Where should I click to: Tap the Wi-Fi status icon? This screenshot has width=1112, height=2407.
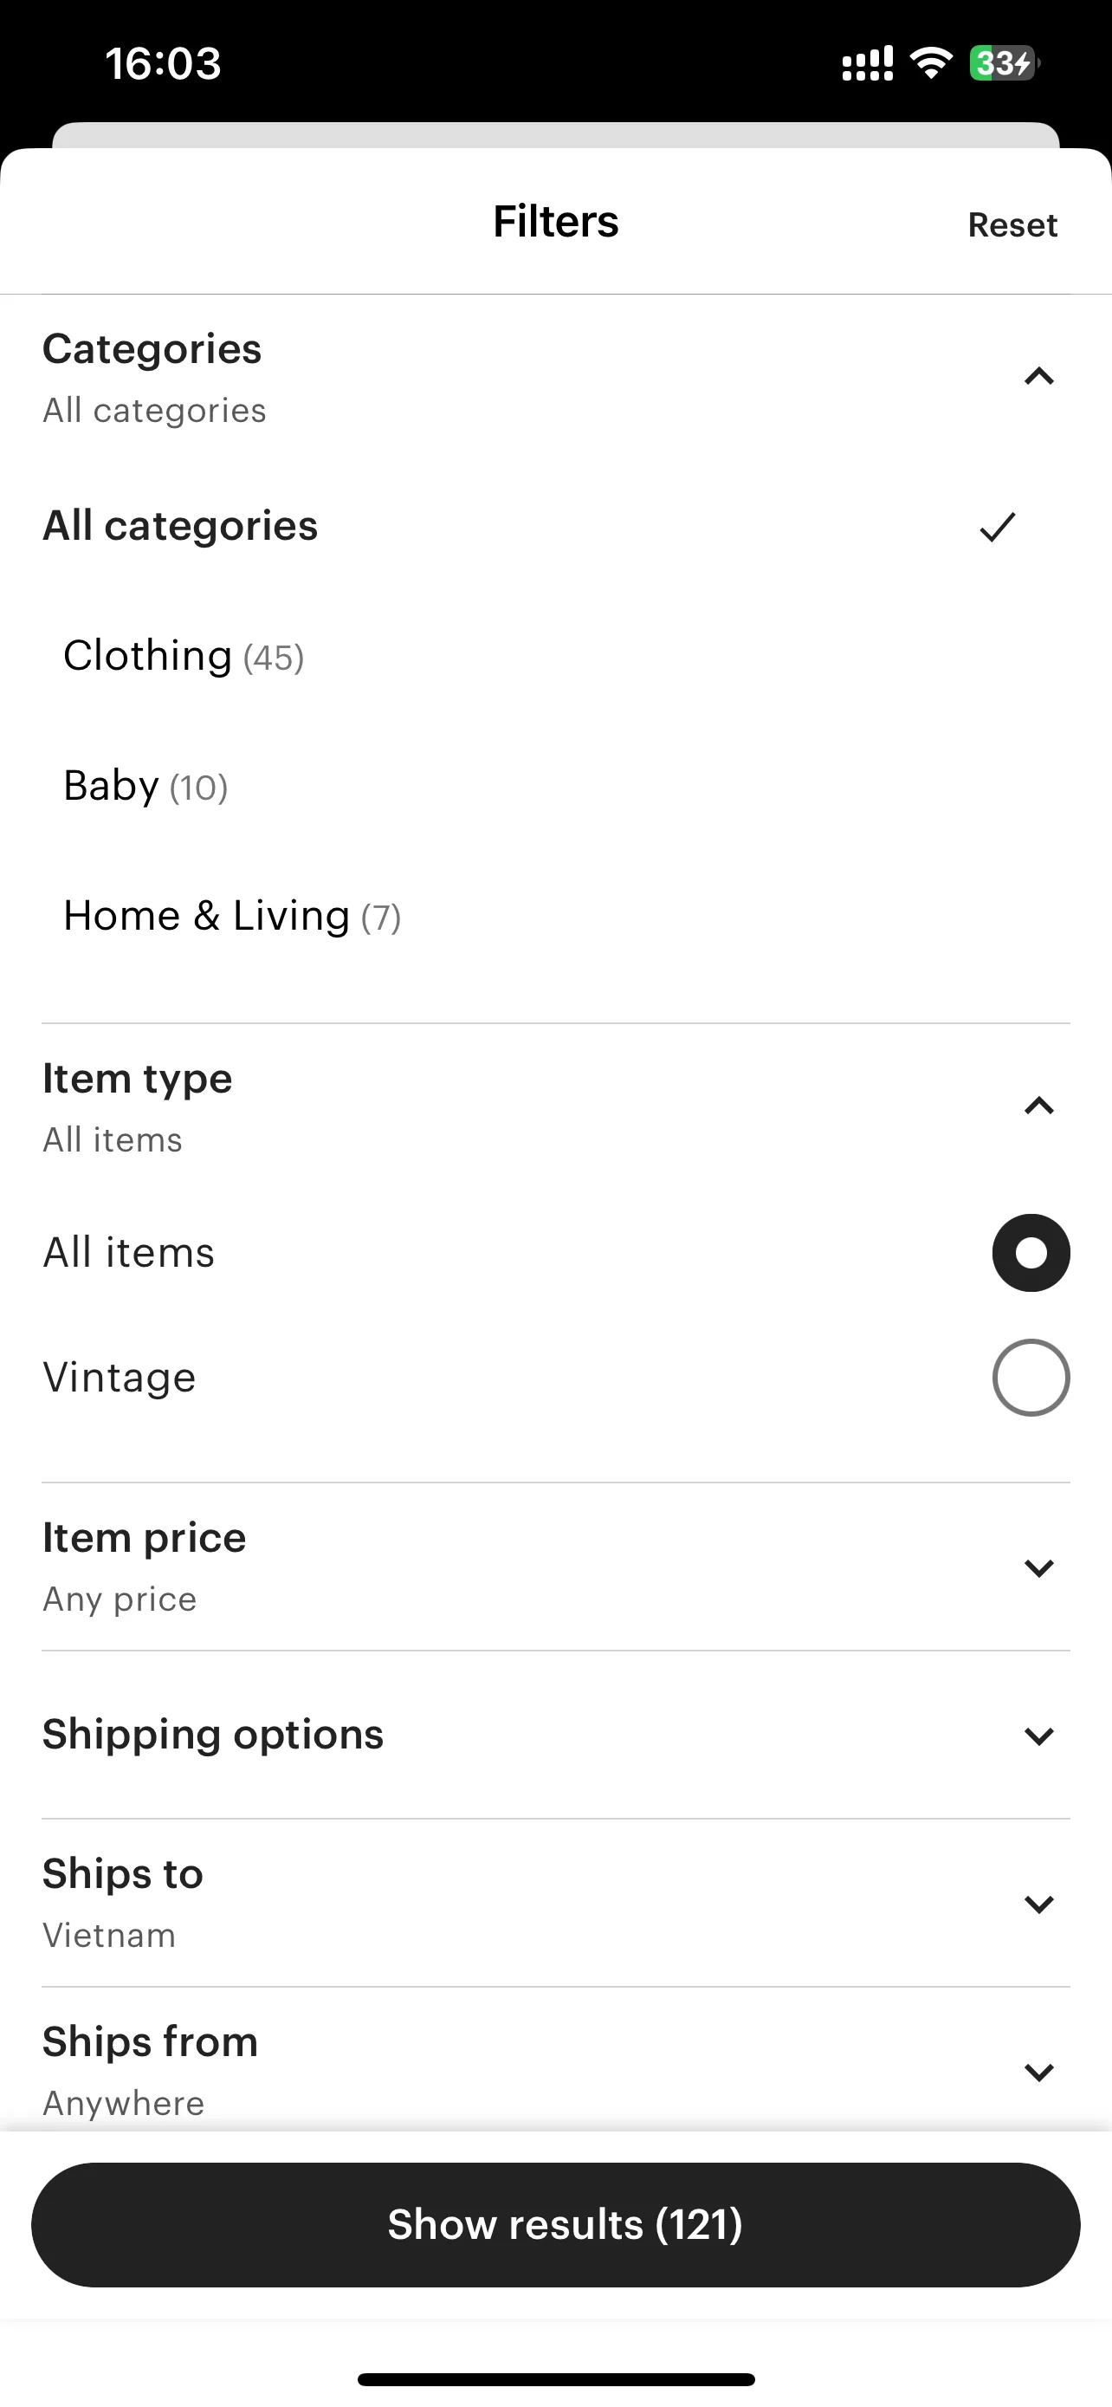[x=931, y=62]
